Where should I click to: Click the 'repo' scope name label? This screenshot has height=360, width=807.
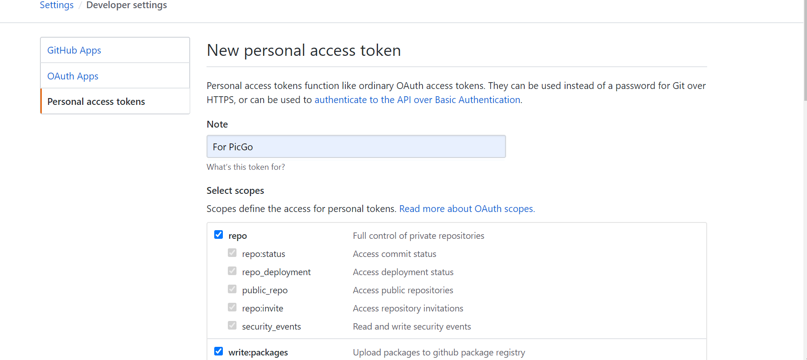(x=238, y=236)
